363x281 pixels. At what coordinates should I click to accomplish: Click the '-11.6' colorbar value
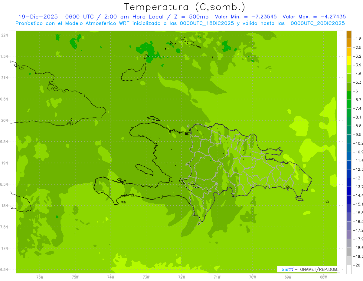pos(358,161)
